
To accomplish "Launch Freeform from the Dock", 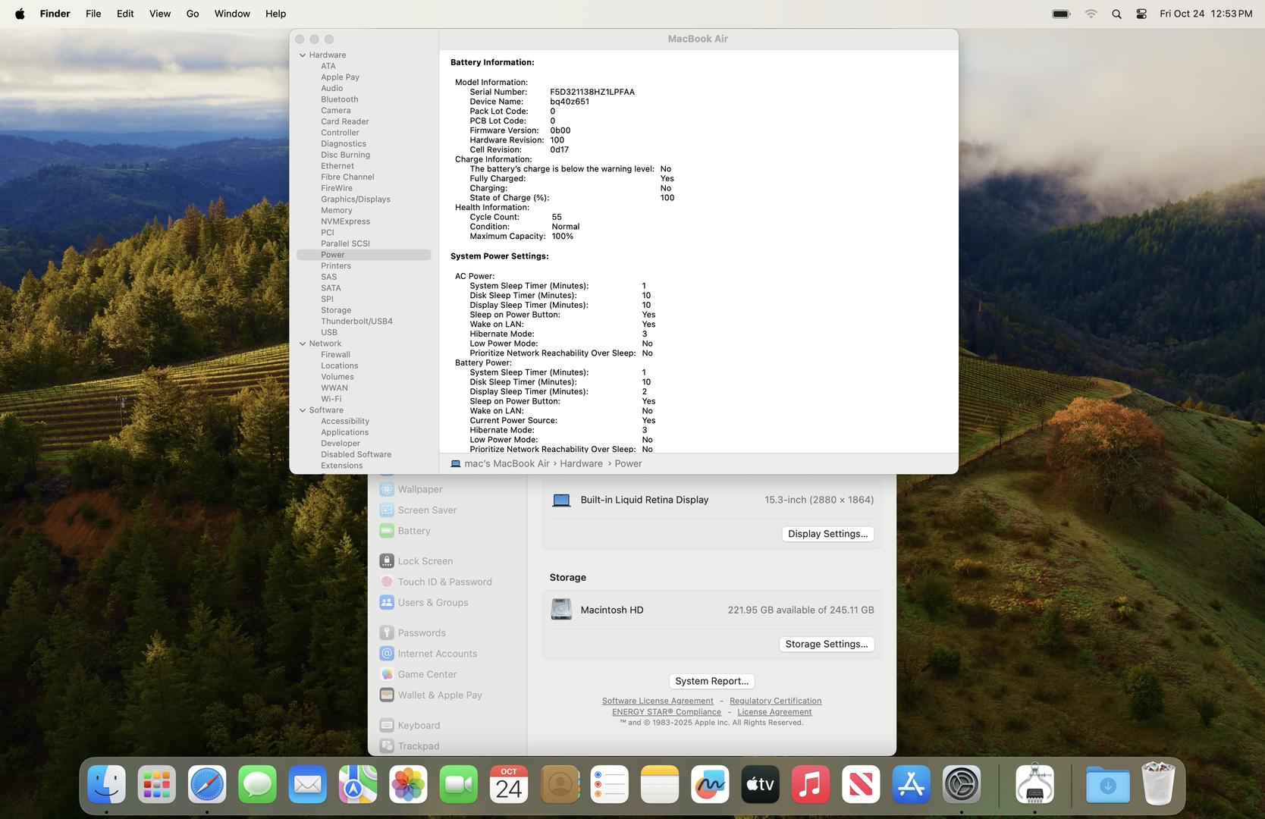I will [710, 785].
